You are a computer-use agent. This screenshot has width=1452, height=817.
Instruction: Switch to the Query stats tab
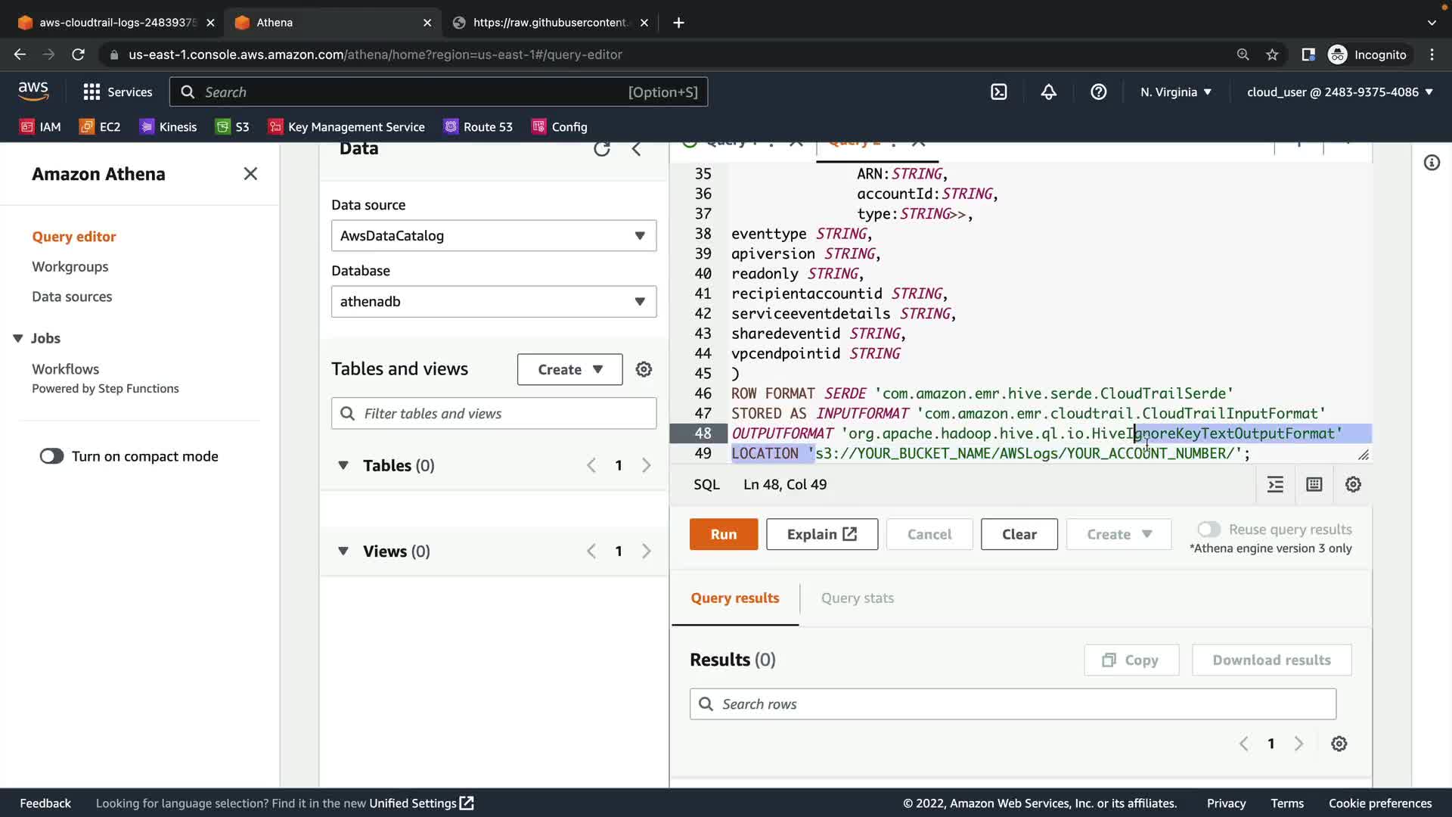(x=857, y=598)
